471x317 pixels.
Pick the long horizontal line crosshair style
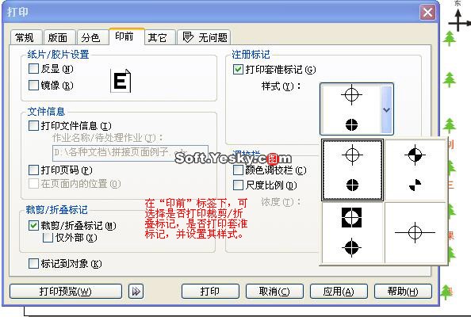tap(415, 233)
